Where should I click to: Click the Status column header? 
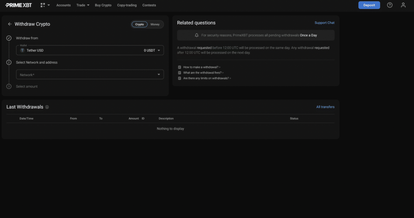(294, 119)
